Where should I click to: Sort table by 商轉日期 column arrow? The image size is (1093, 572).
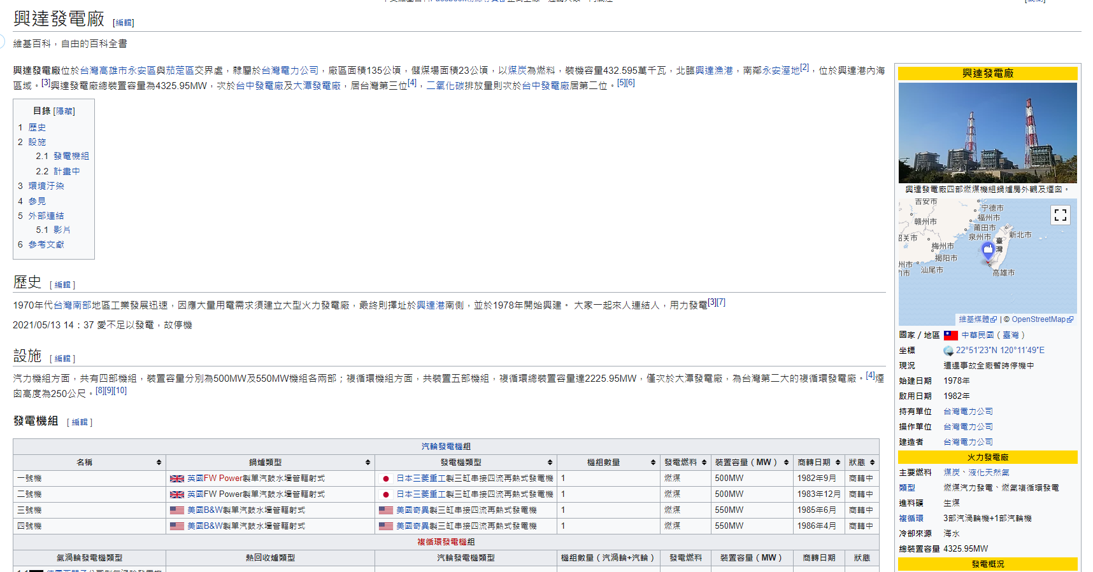point(838,463)
